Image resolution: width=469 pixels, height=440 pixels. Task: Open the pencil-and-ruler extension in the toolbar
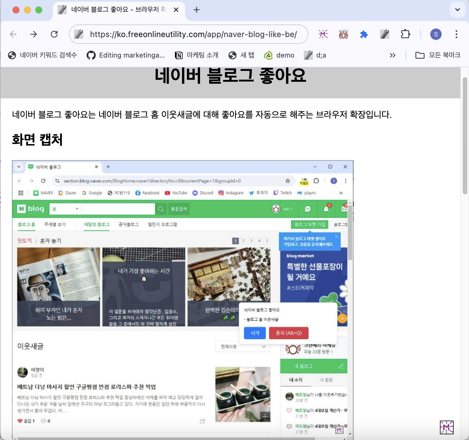pos(385,34)
